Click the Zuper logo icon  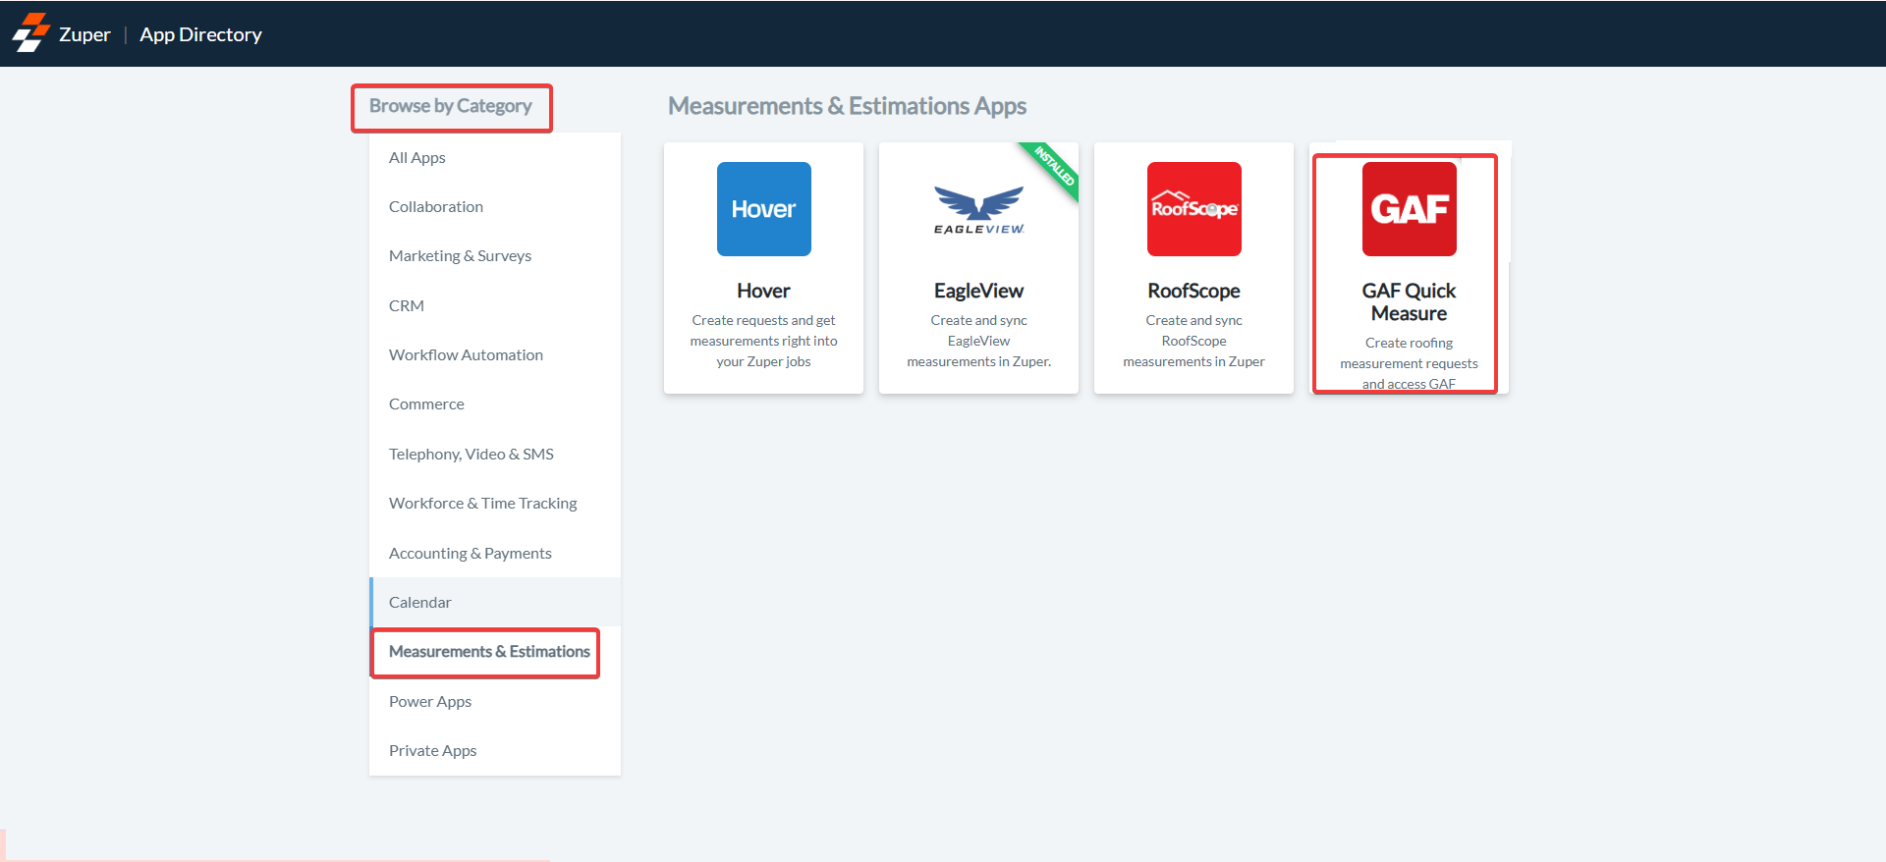30,32
